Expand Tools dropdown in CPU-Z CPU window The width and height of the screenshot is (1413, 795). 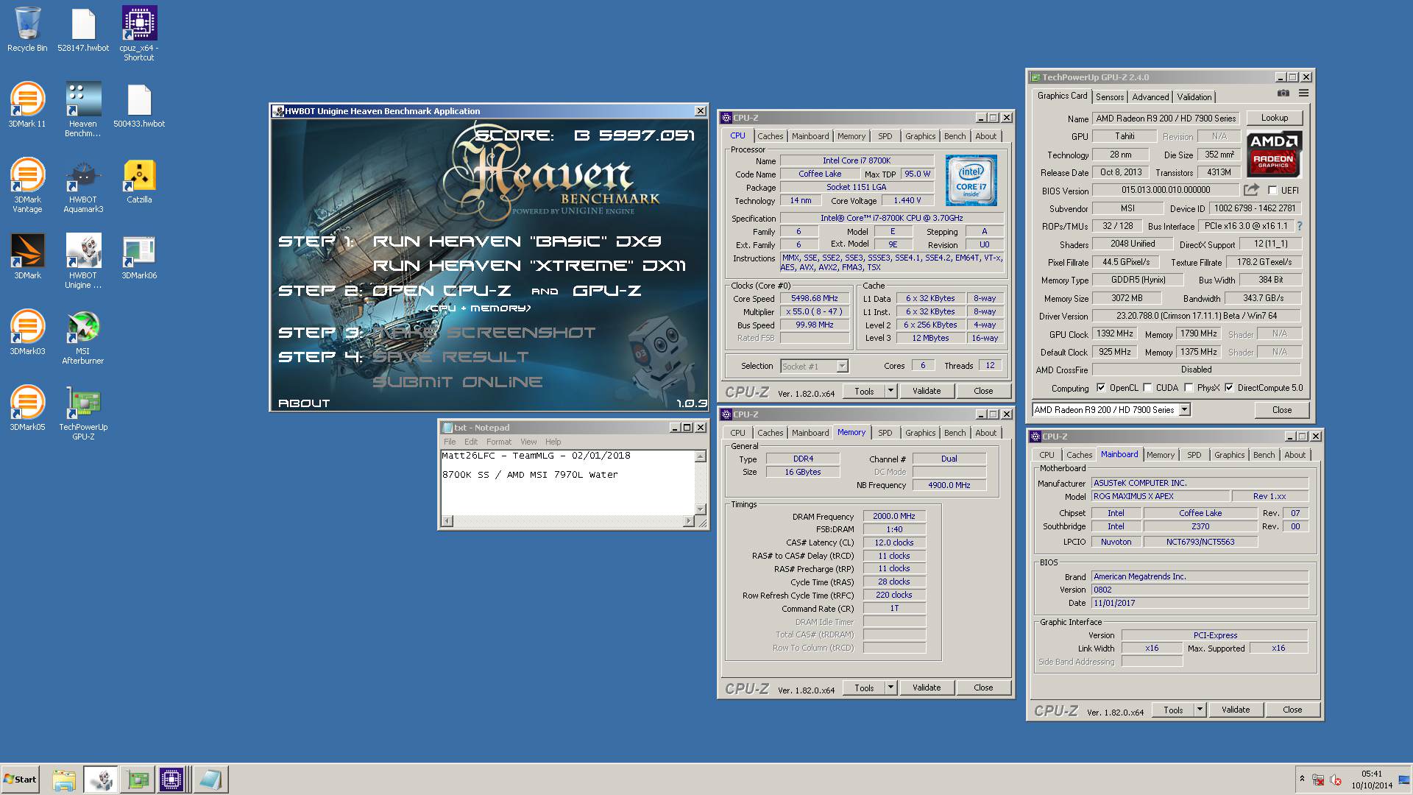[x=890, y=391]
